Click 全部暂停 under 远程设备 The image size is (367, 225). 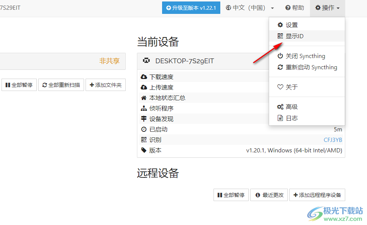pyautogui.click(x=231, y=195)
